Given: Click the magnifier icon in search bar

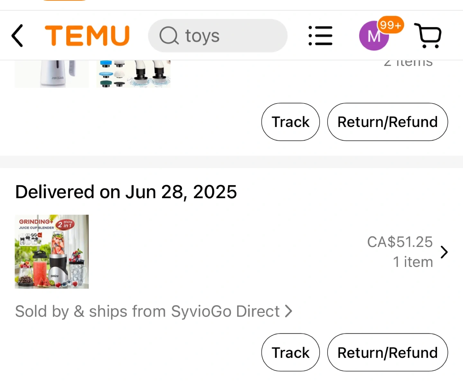Looking at the screenshot, I should click(169, 36).
